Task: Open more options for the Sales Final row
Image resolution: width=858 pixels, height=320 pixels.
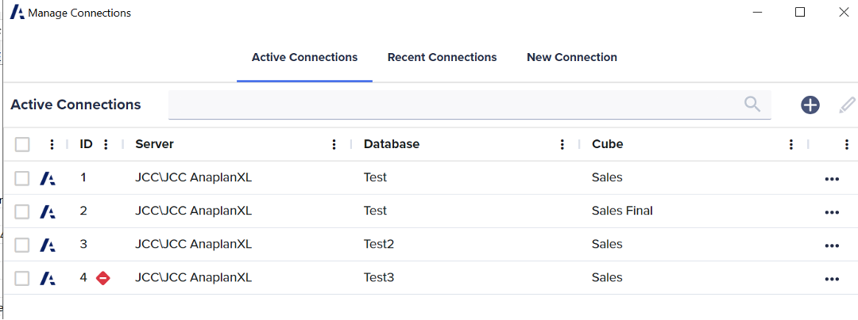Action: [832, 211]
